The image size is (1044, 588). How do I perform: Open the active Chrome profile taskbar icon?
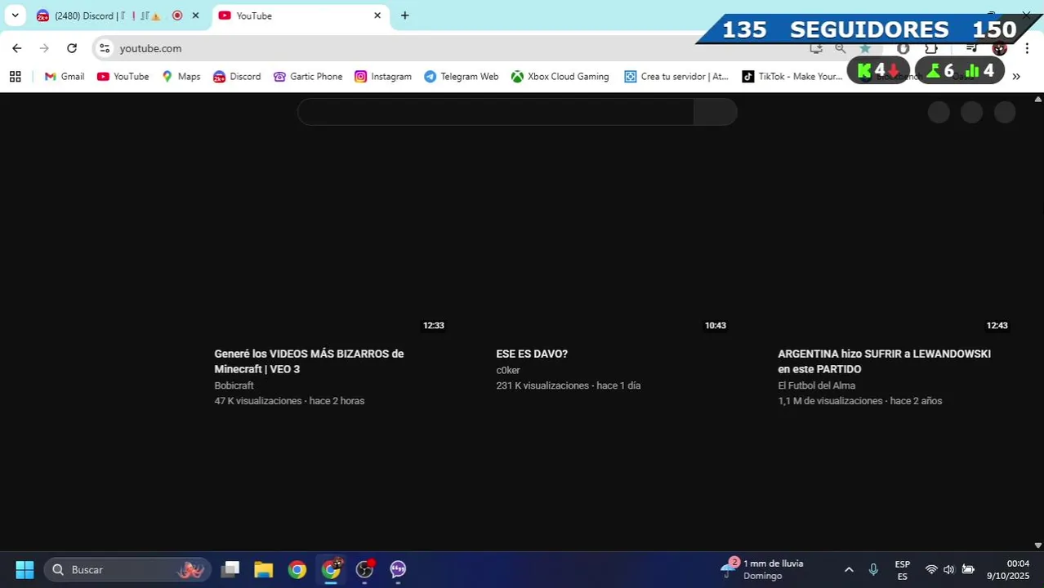(x=331, y=569)
